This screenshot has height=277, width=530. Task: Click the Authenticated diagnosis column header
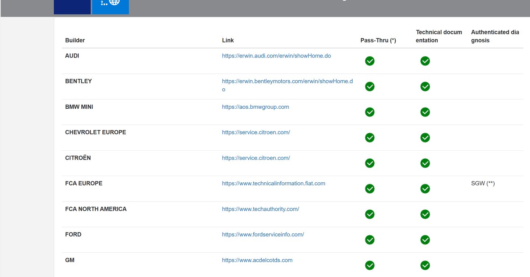click(x=495, y=36)
